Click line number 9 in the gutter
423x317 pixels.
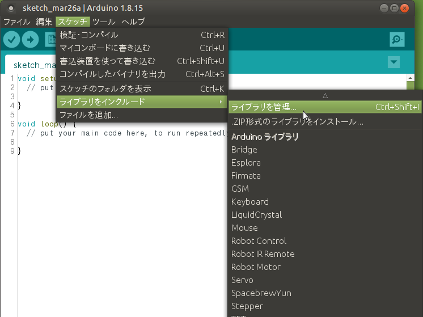pyautogui.click(x=12, y=151)
